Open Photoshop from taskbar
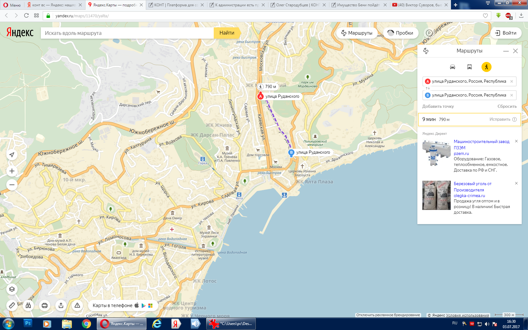Image resolution: width=528 pixels, height=330 pixels. (28, 323)
